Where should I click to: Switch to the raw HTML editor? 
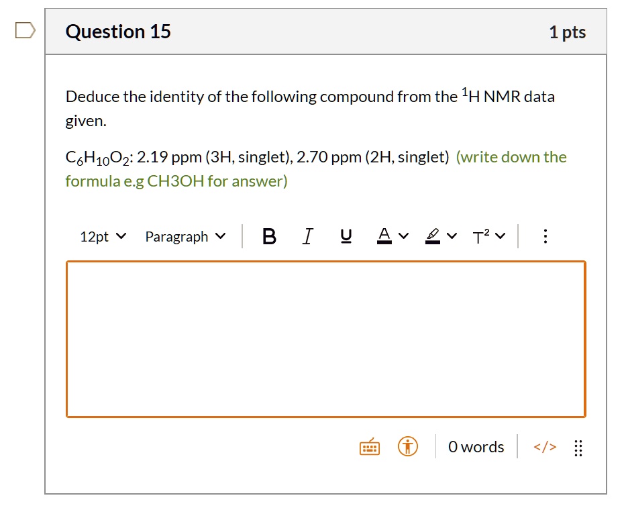point(544,446)
